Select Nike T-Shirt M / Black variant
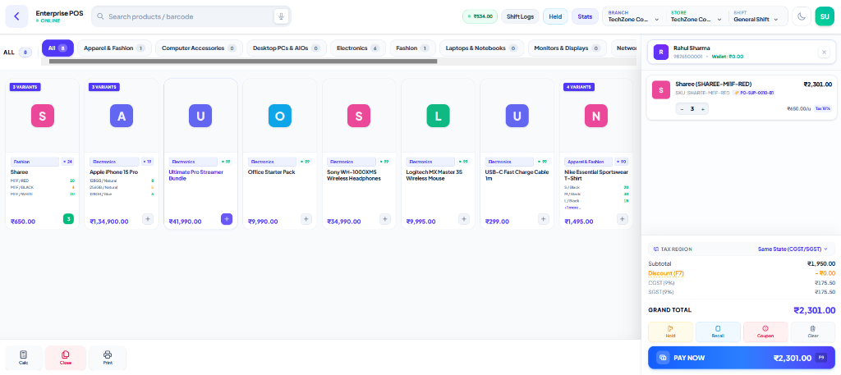This screenshot has height=375, width=841. 596,194
